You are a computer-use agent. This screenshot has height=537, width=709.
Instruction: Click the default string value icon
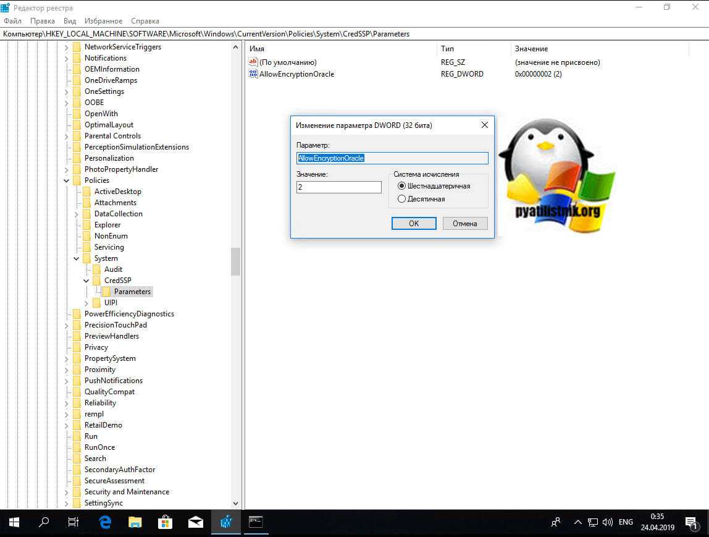[253, 62]
